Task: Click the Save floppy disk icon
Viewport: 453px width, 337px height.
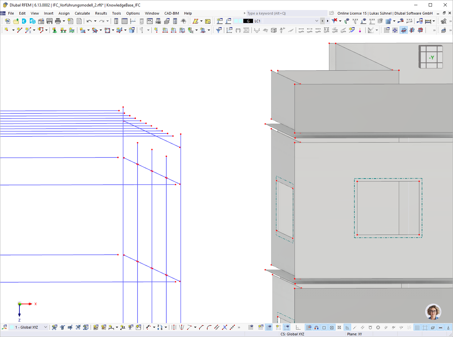Action: coord(50,21)
